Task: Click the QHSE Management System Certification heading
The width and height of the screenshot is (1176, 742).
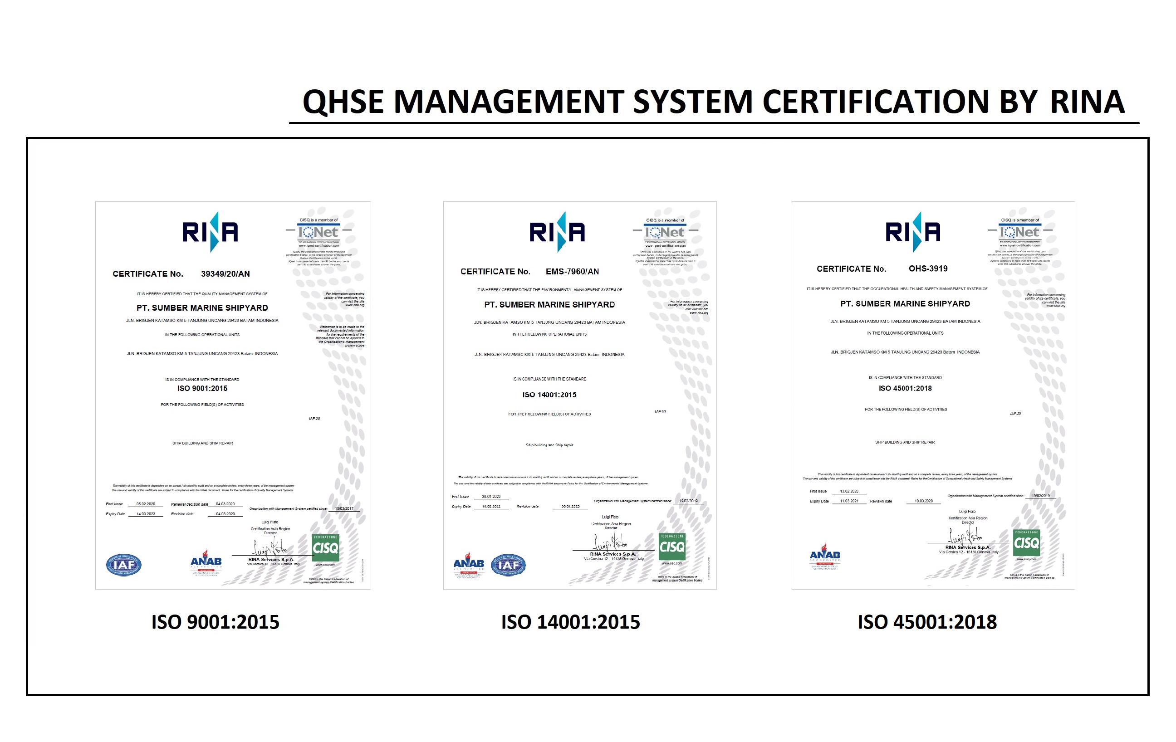Action: point(714,102)
